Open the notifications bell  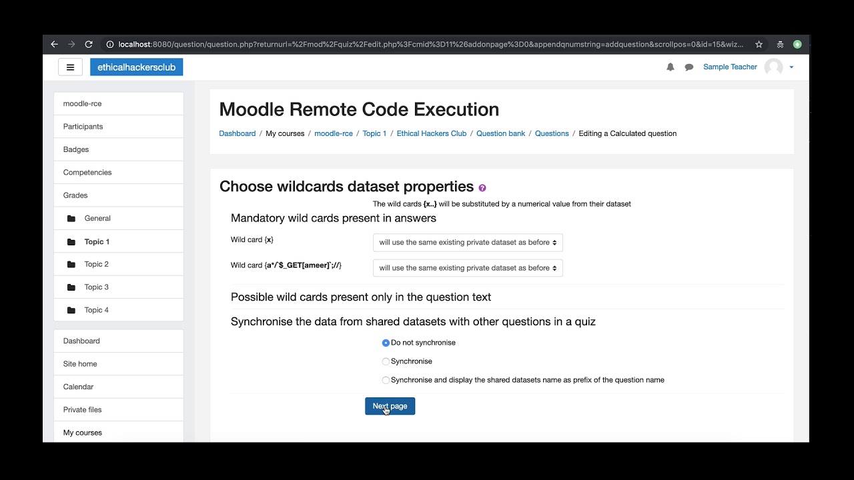(670, 67)
